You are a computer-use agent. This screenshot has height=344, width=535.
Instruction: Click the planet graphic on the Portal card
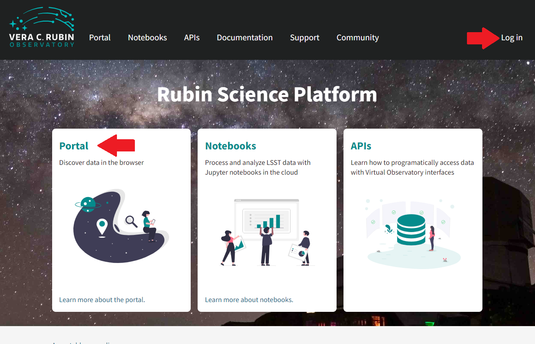(x=88, y=205)
